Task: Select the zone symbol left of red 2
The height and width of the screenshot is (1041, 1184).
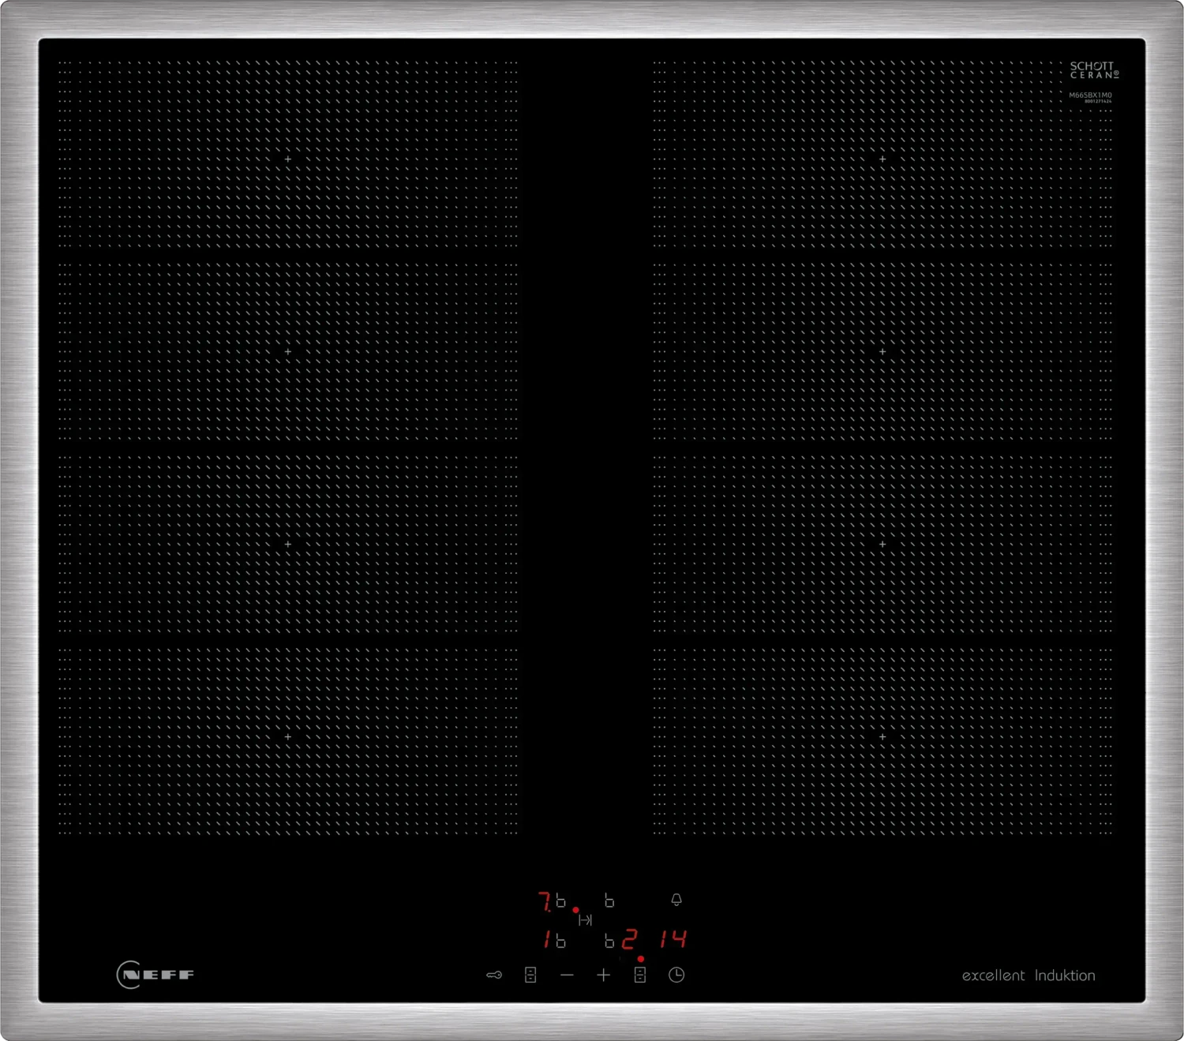Action: [x=609, y=940]
